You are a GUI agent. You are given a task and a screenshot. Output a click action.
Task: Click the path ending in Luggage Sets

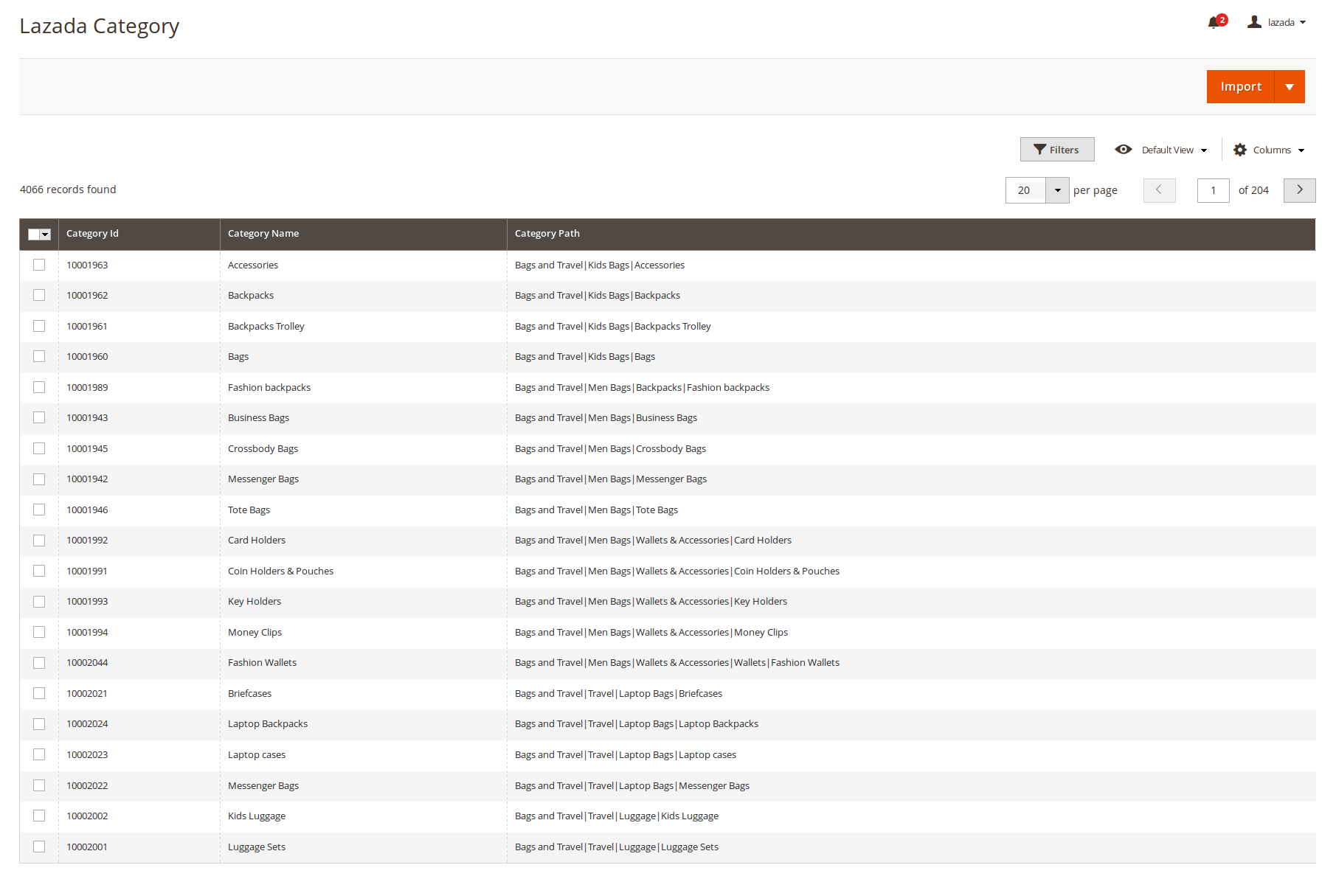tap(617, 847)
